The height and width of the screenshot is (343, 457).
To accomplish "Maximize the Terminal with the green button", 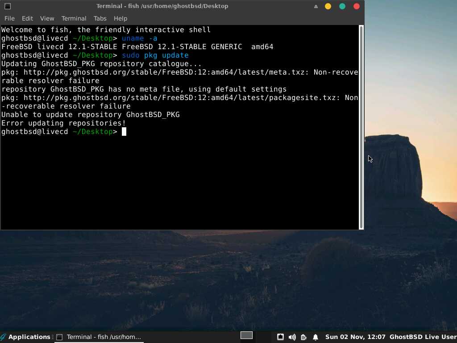I will 342,6.
